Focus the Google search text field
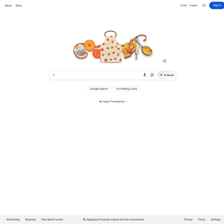 coord(99,75)
